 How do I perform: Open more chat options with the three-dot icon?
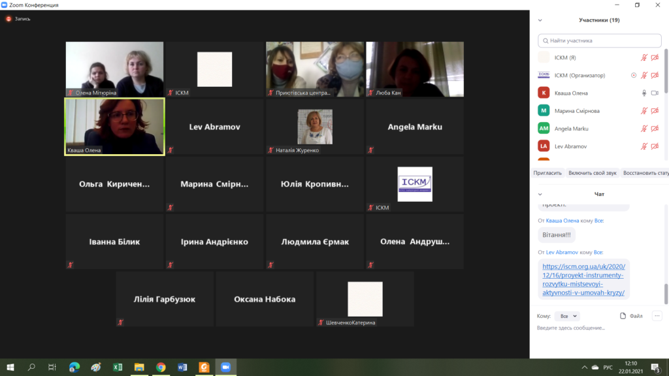[x=657, y=316]
